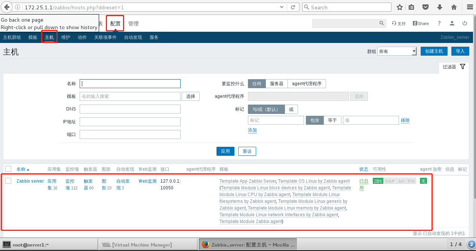Click the Zabbix search magnifier icon
Image resolution: width=476 pixels, height=251 pixels.
[x=382, y=23]
